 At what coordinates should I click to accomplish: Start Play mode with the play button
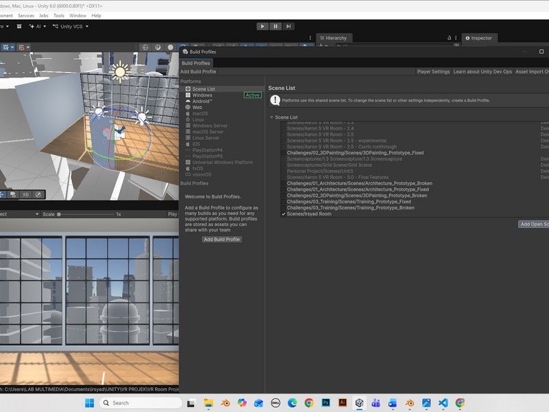click(262, 26)
